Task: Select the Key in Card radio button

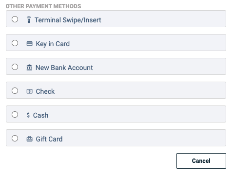Action: (15, 43)
